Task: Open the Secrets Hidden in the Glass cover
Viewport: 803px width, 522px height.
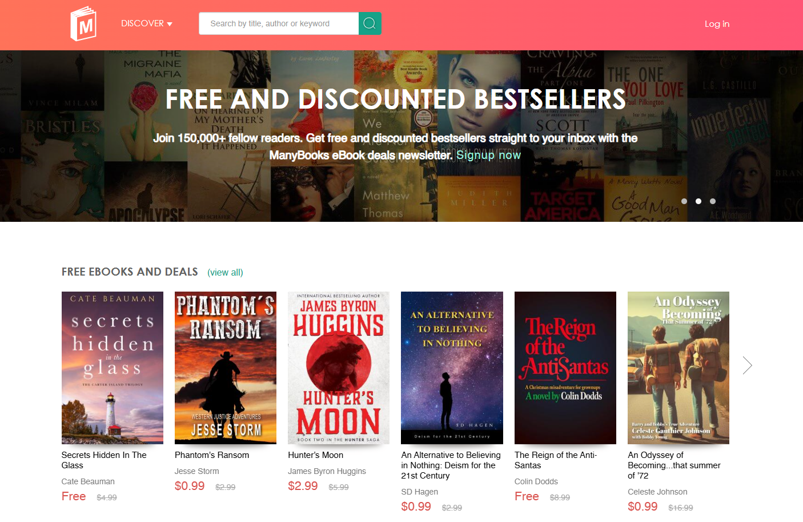Action: pyautogui.click(x=113, y=368)
